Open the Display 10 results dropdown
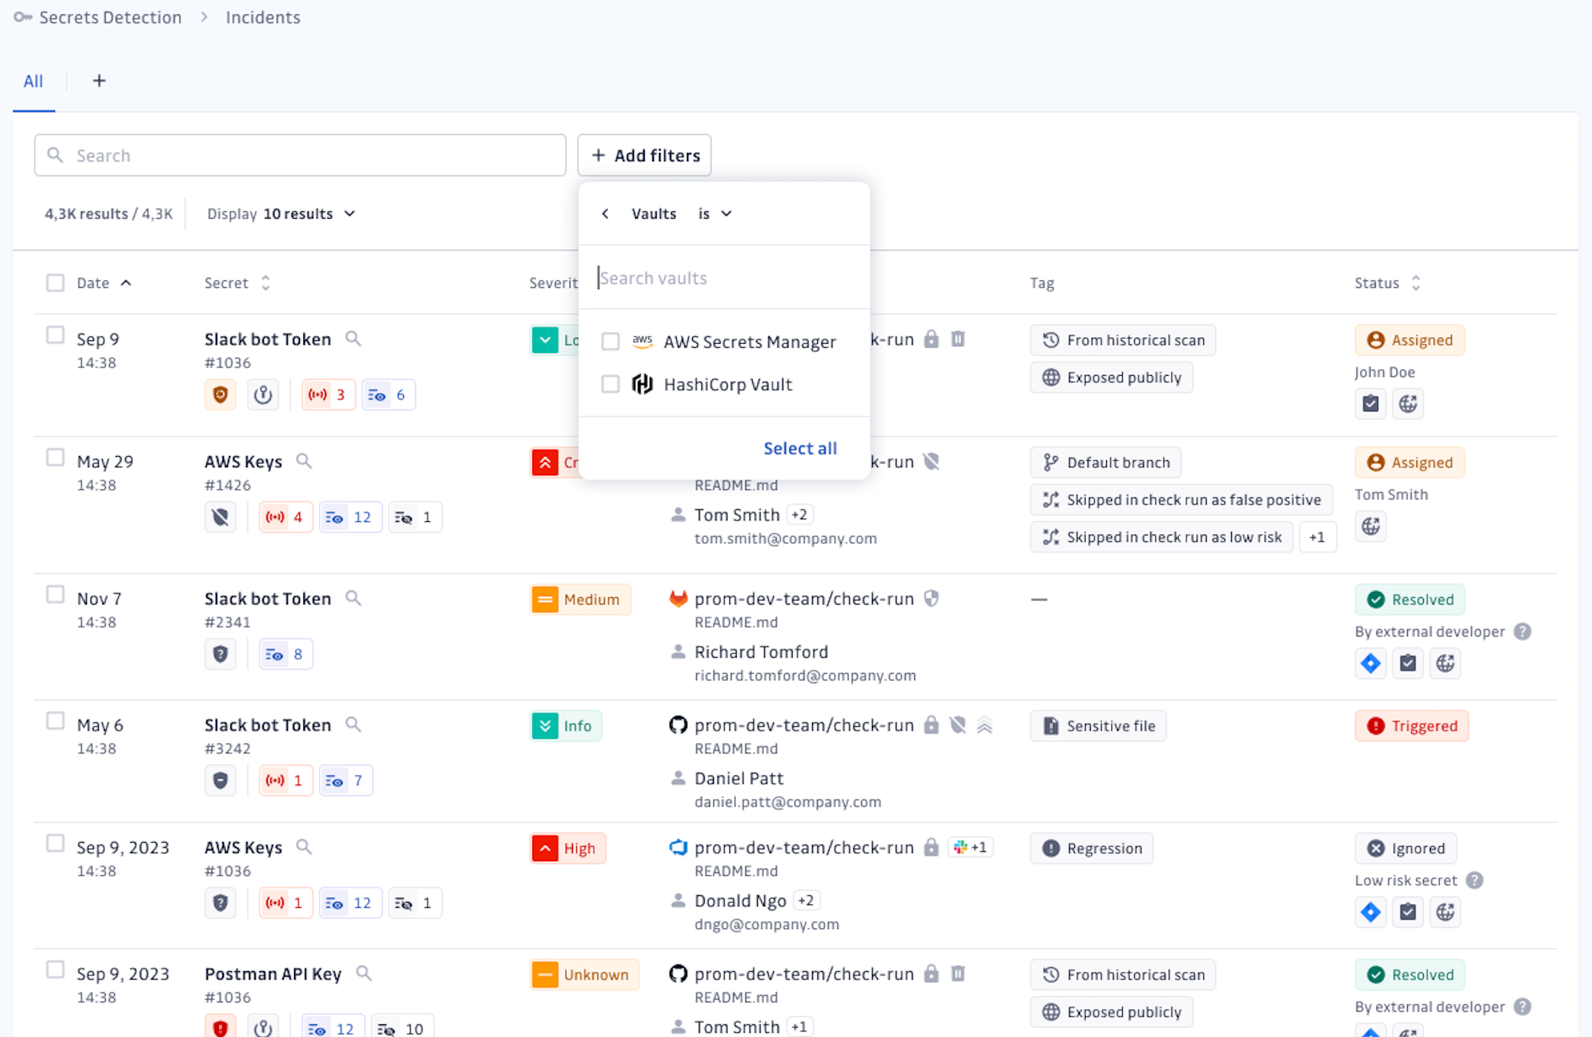 pyautogui.click(x=281, y=214)
